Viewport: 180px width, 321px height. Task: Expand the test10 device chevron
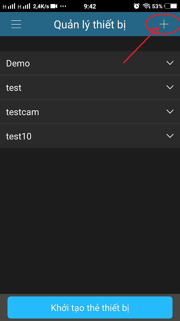tap(170, 136)
